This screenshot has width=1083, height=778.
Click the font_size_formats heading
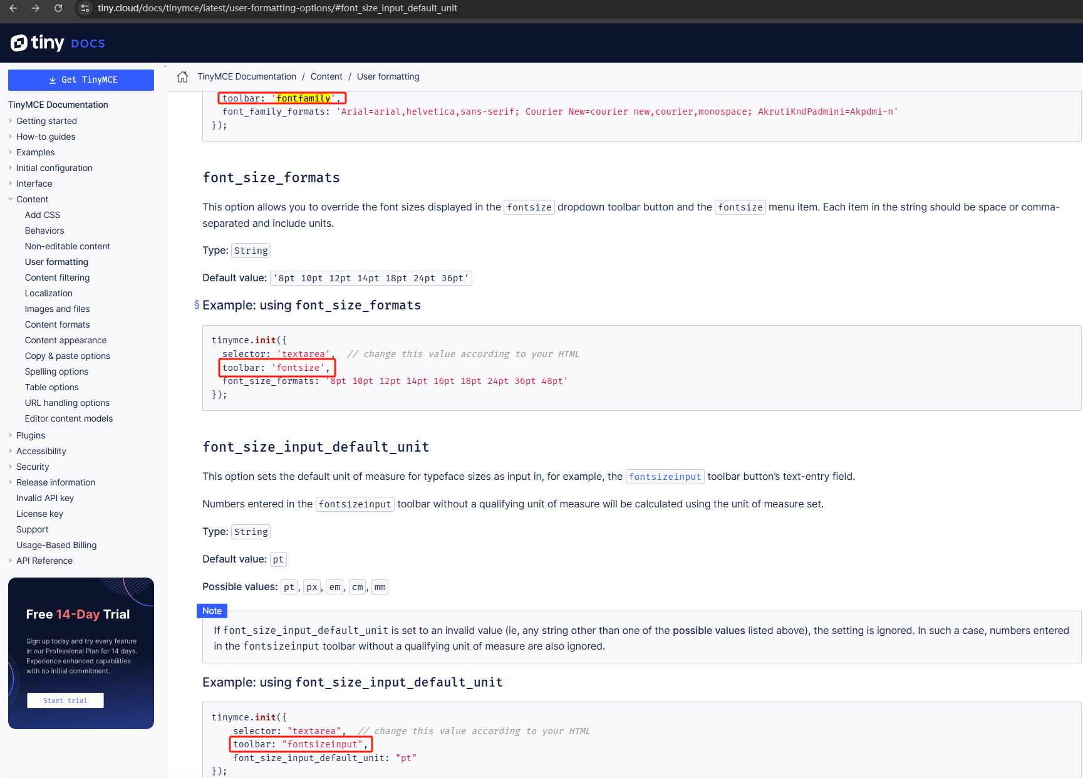pyautogui.click(x=271, y=178)
